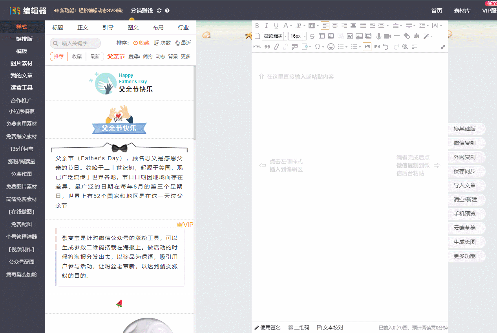This screenshot has height=333, width=497.
Task: Set left-to-right text direction
Action: (x=367, y=47)
